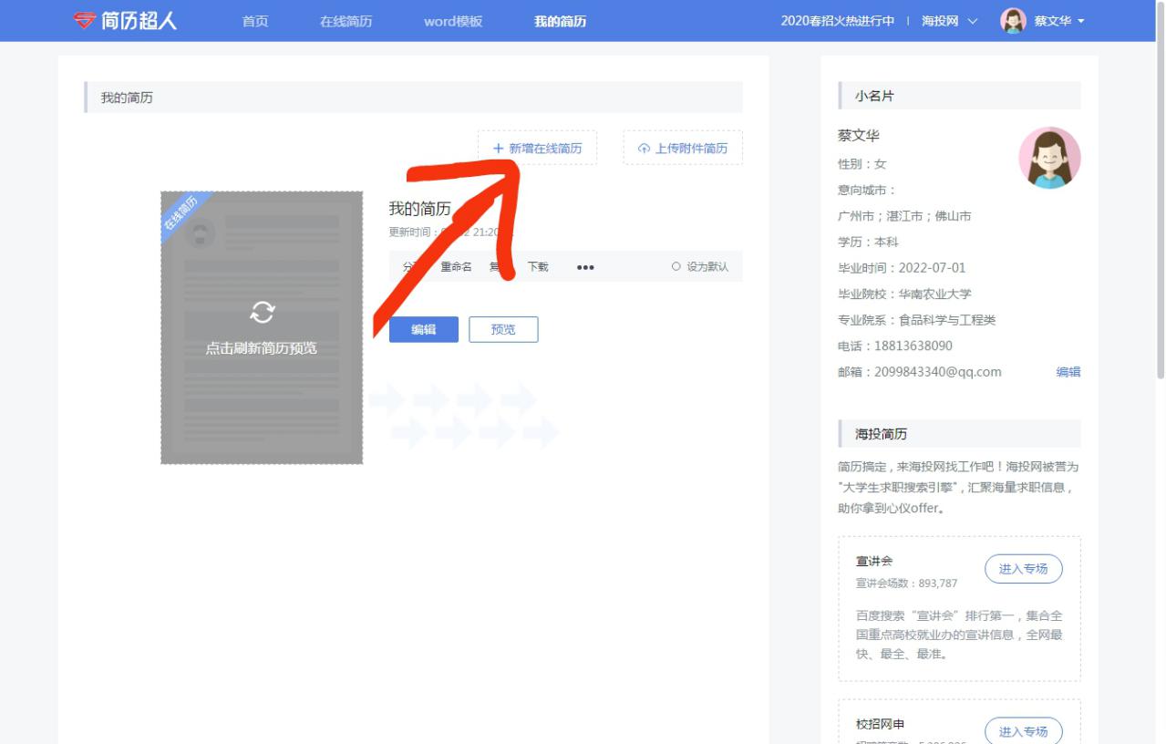Click 进入专场 button for 宣讲会

pos(1023,569)
